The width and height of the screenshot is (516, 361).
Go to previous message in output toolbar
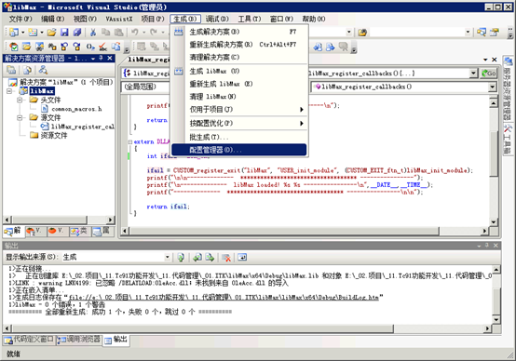pyautogui.click(x=197, y=258)
